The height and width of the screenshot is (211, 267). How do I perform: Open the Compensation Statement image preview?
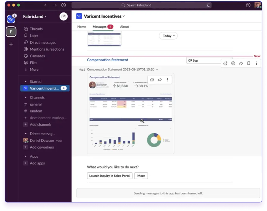131,113
